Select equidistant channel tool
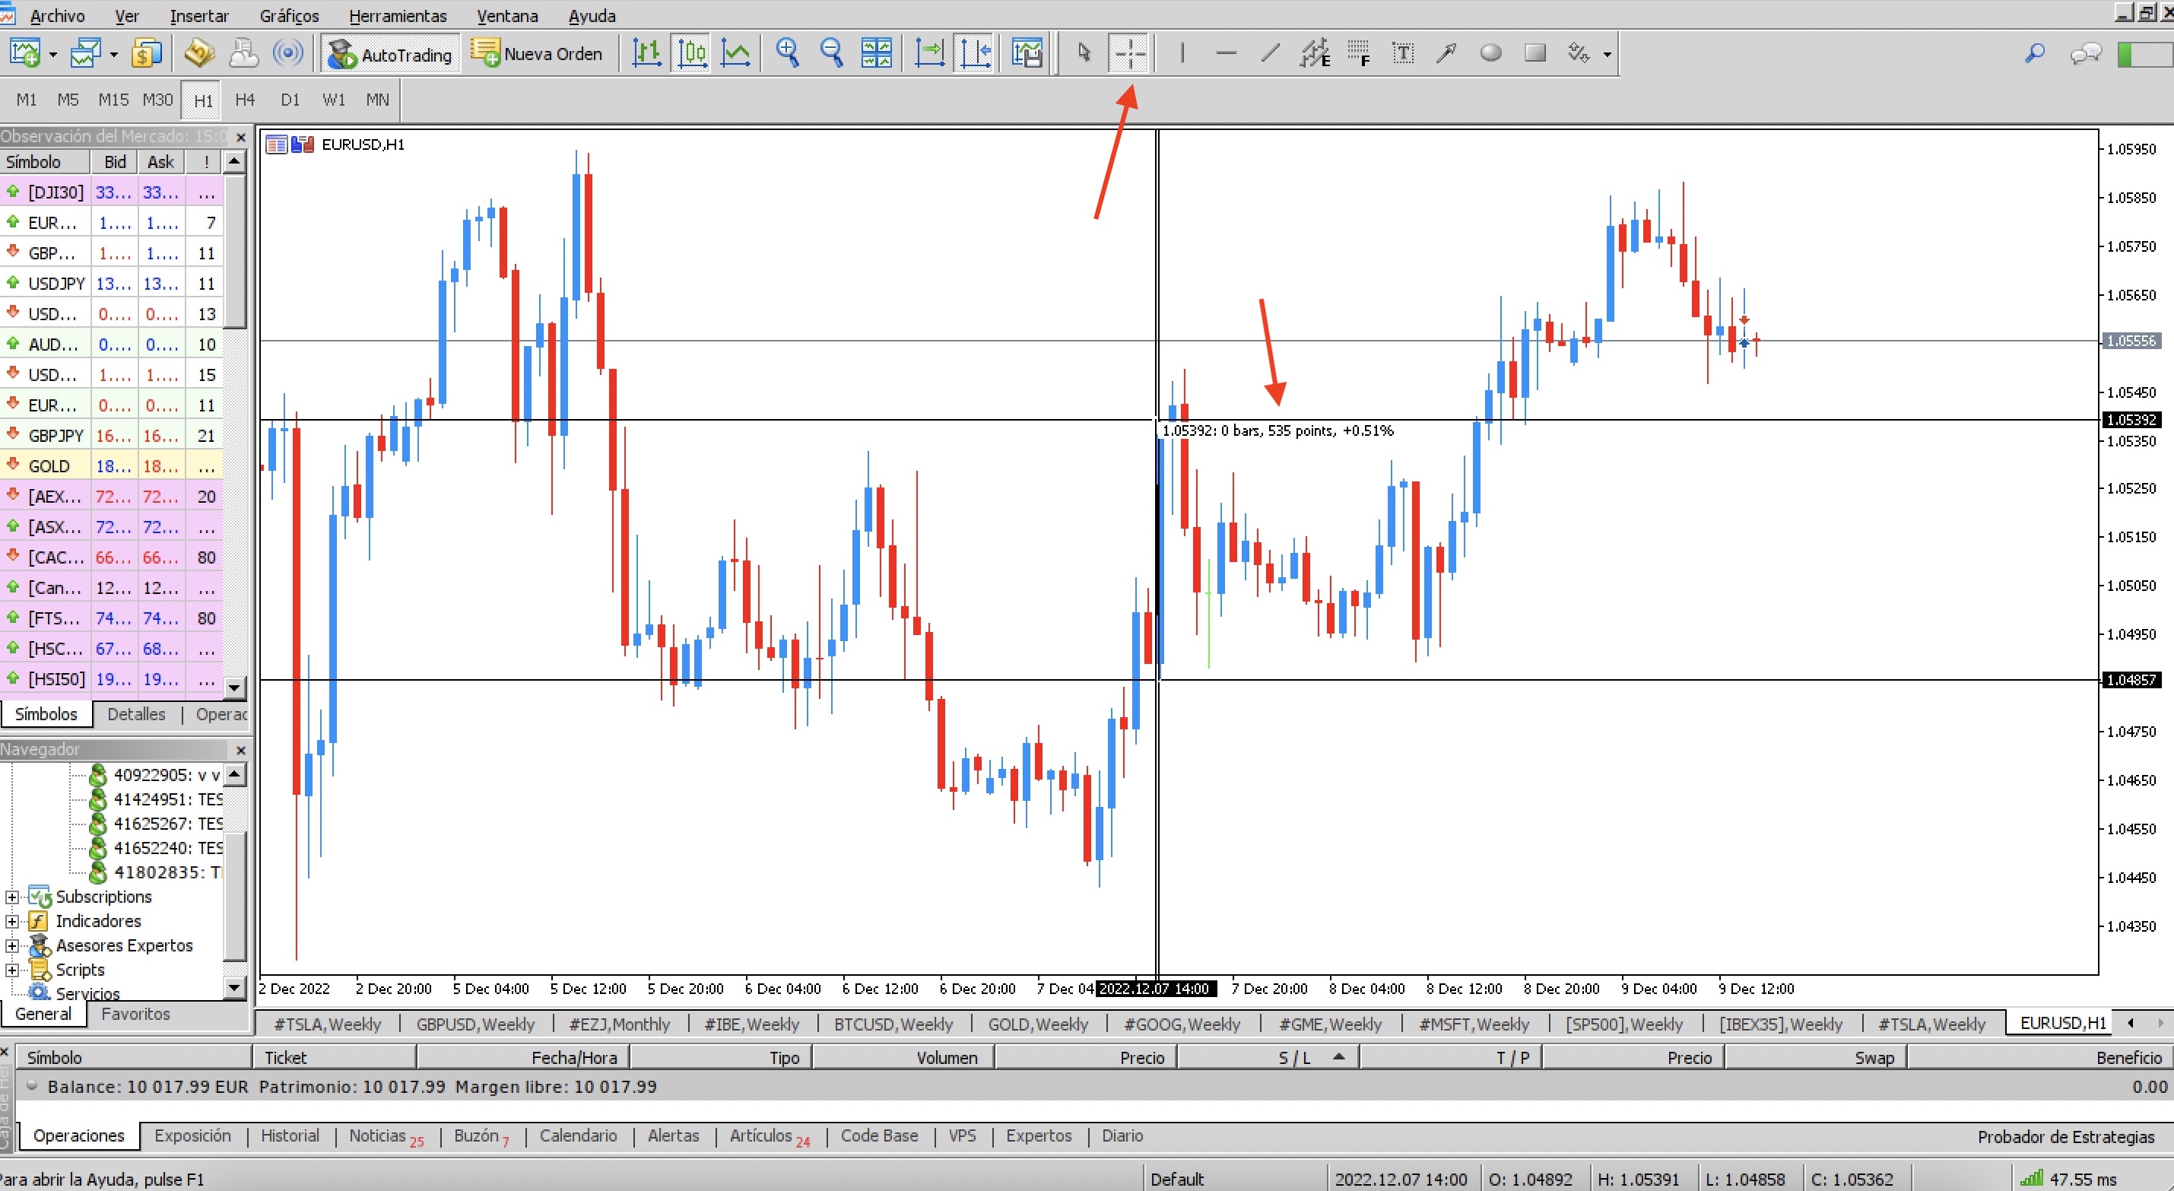Image resolution: width=2174 pixels, height=1191 pixels. pyautogui.click(x=1315, y=54)
